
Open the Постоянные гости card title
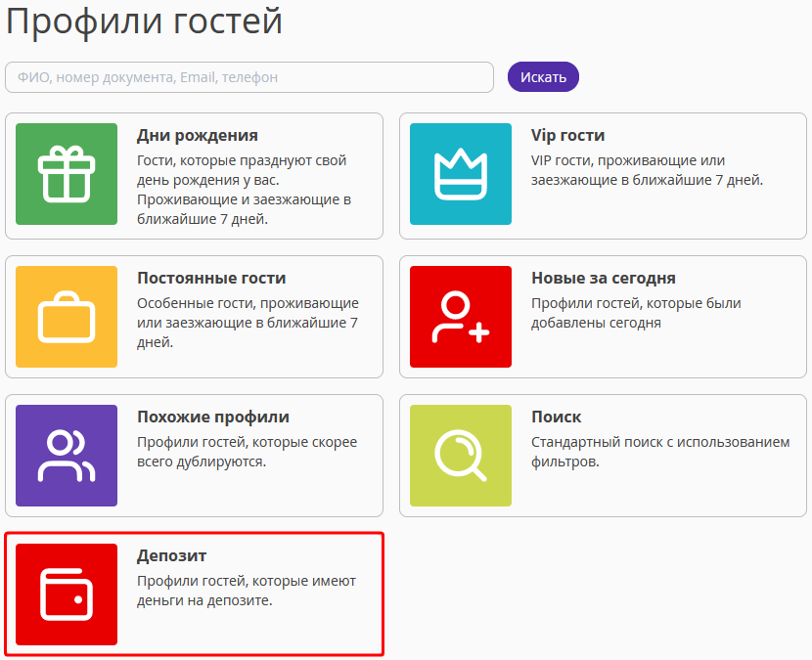point(211,278)
